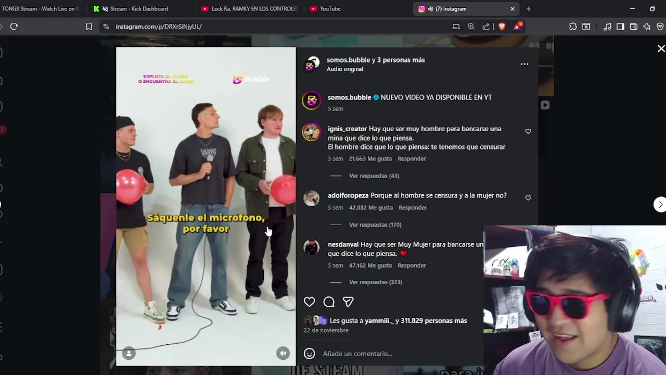666x375 pixels.
Task: Open Brave Shields lion icon
Action: 502,27
